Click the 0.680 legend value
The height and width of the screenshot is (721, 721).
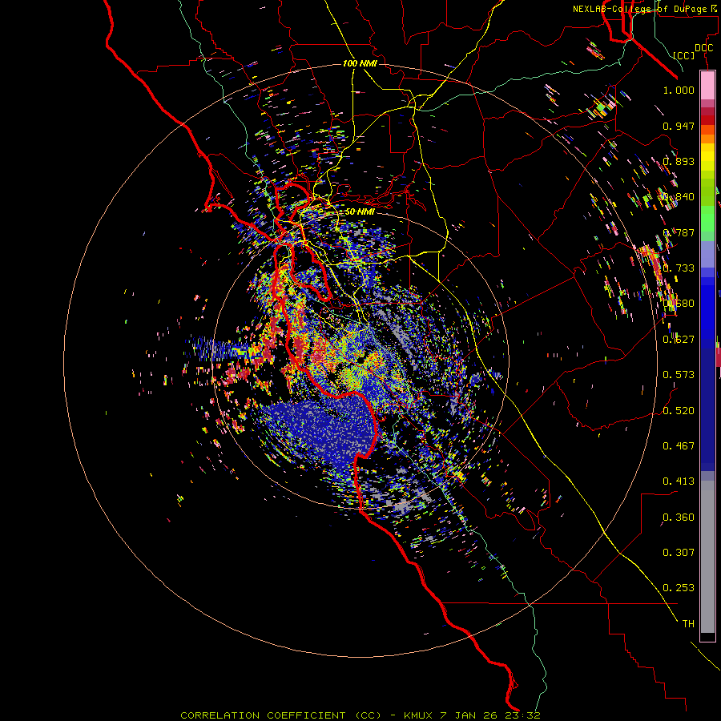click(x=679, y=304)
